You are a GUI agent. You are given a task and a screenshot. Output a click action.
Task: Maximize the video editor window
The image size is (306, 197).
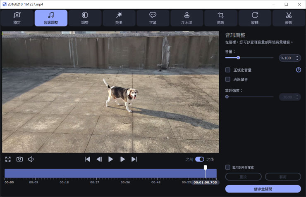(286, 4)
